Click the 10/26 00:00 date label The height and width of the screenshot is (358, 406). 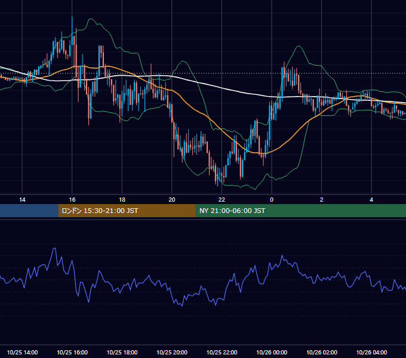[x=272, y=352]
